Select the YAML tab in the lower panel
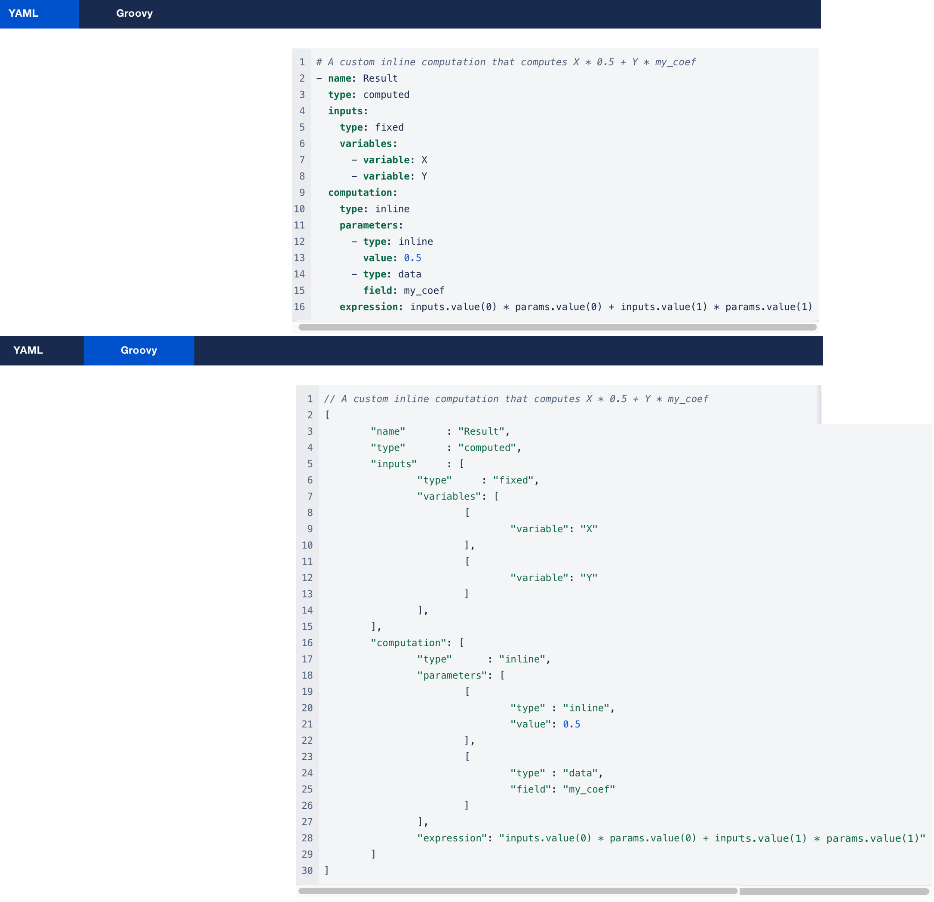Image resolution: width=934 pixels, height=902 pixels. 28,350
